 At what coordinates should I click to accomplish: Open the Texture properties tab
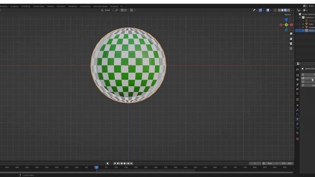297,139
